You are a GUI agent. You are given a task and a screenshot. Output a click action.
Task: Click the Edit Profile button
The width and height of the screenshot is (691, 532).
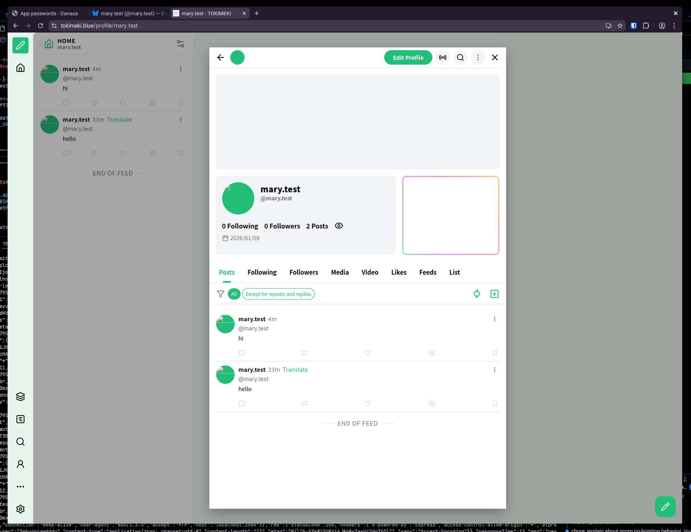click(408, 57)
